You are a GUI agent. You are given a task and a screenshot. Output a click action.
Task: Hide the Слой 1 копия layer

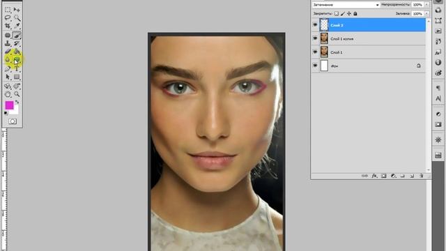point(315,38)
